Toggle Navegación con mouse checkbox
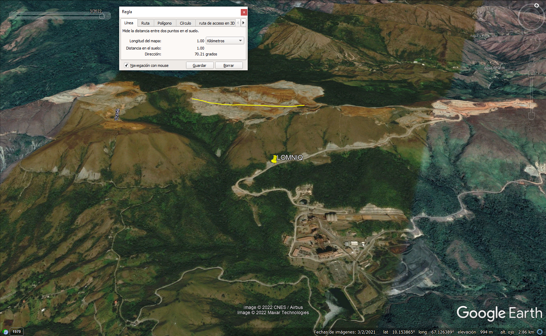Viewport: 546px width, 336px height. coord(126,65)
